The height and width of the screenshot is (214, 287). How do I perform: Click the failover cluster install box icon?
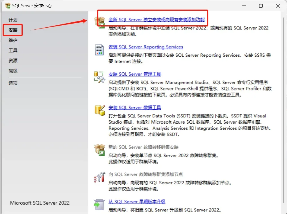99,150
